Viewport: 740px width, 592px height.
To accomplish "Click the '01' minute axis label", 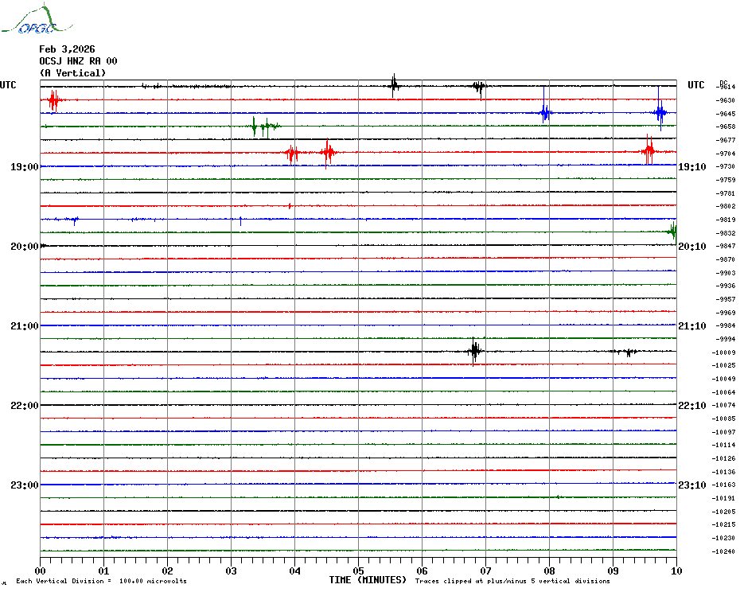I will click(x=103, y=571).
